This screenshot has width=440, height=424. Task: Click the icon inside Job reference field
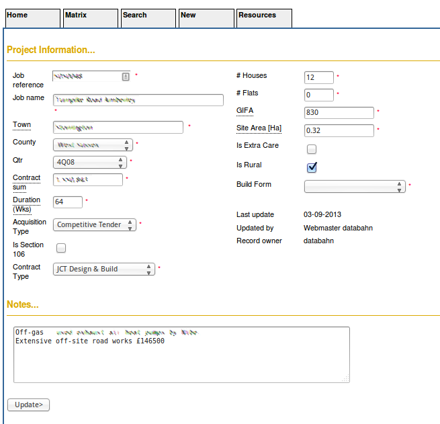[x=126, y=77]
